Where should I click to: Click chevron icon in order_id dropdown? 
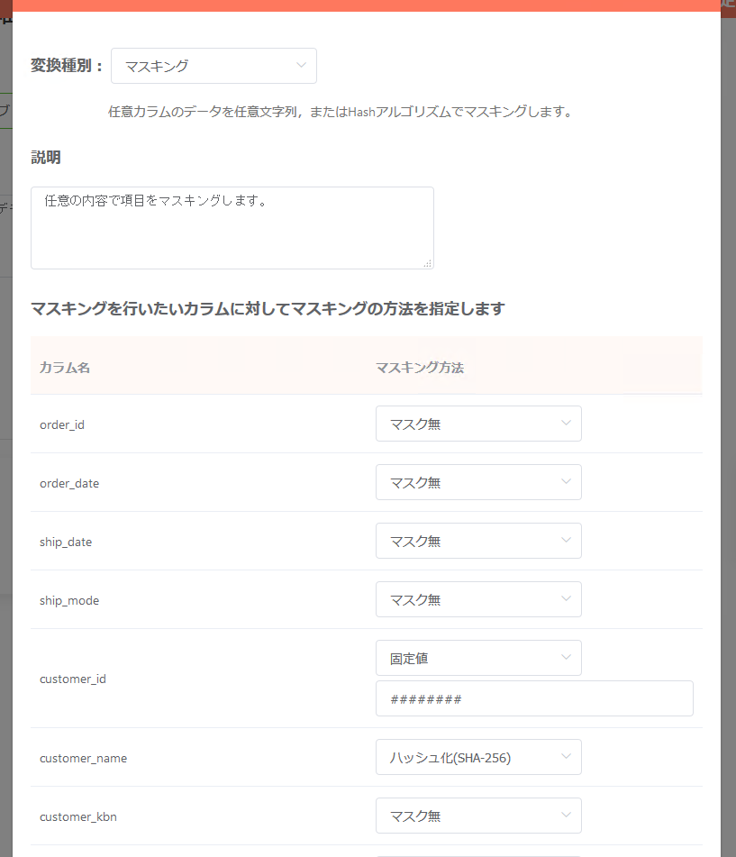point(566,423)
